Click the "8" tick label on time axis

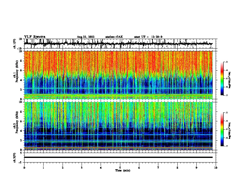pos(177,168)
